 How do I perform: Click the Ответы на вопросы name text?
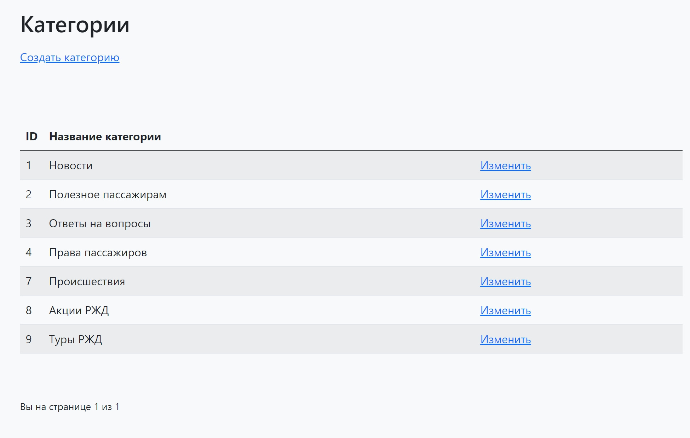tap(100, 223)
